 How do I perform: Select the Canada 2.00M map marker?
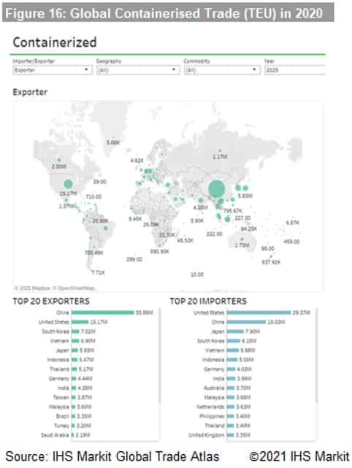(59, 161)
